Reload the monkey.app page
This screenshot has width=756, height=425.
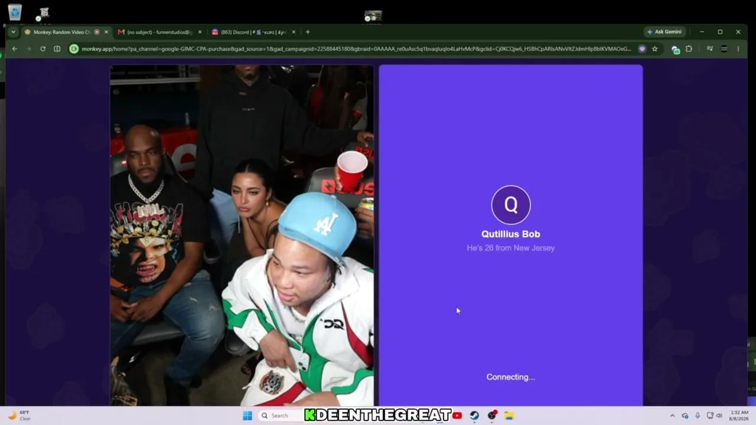coord(43,49)
